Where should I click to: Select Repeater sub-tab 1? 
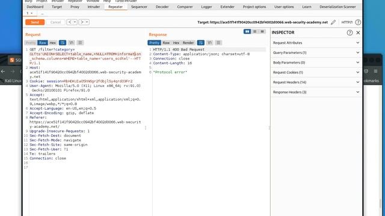click(29, 13)
